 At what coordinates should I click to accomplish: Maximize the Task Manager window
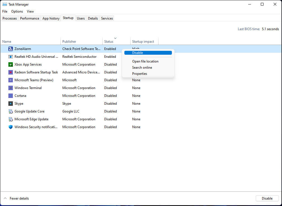click(262, 4)
